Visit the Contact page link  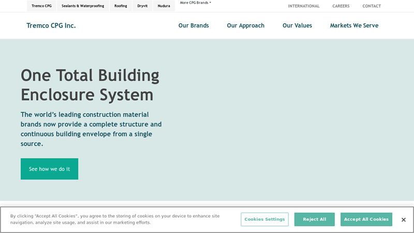(x=372, y=6)
